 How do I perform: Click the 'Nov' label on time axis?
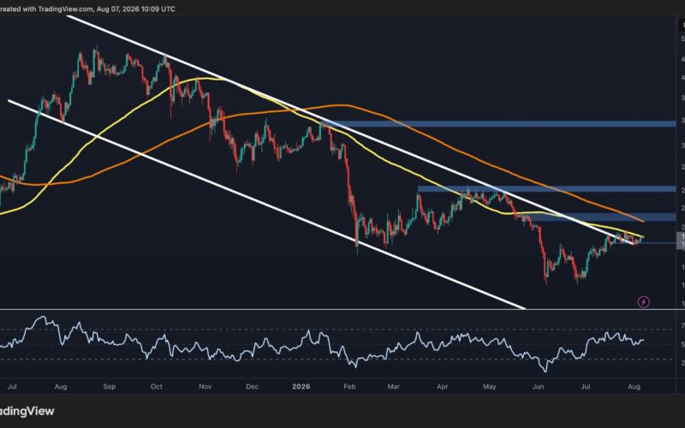205,387
